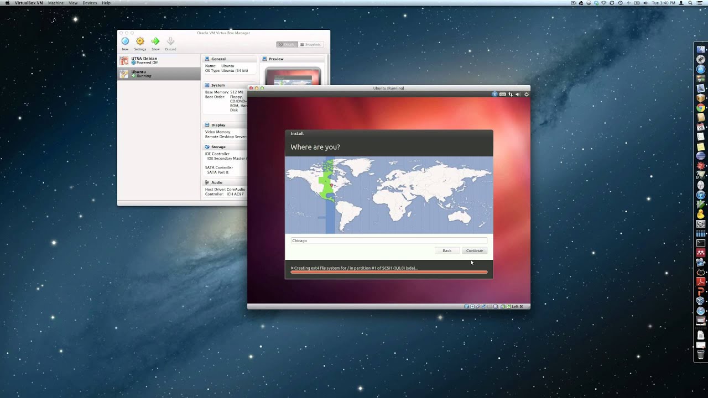The width and height of the screenshot is (708, 398).
Task: Open Terminal from the Dock
Action: click(701, 243)
